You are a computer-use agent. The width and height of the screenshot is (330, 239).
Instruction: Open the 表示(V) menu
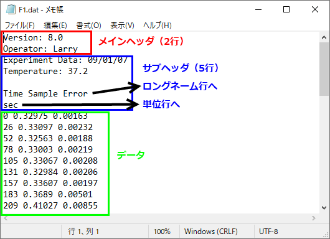[122, 26]
